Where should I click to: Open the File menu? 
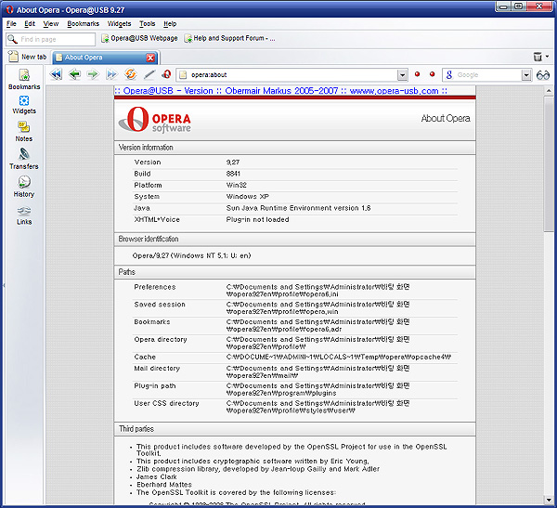pos(11,24)
